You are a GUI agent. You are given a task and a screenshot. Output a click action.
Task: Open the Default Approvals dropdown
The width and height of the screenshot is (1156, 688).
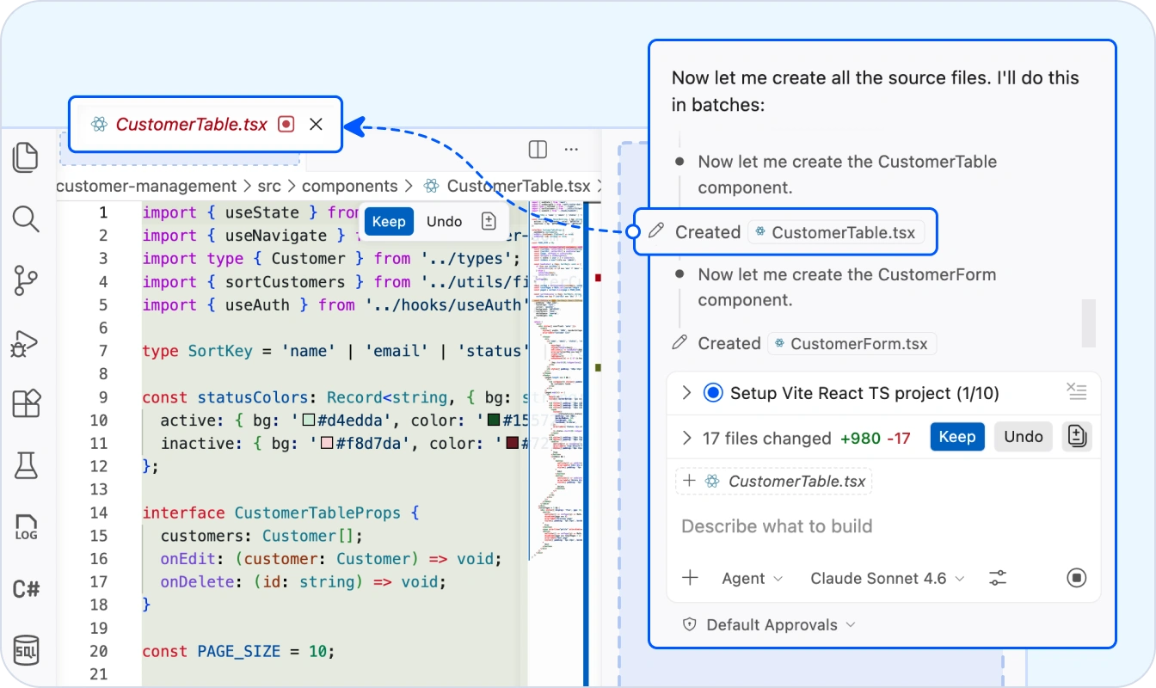coord(768,625)
